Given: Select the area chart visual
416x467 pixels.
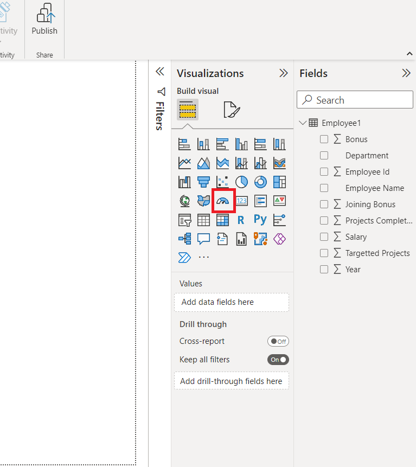Looking at the screenshot, I should [x=203, y=163].
